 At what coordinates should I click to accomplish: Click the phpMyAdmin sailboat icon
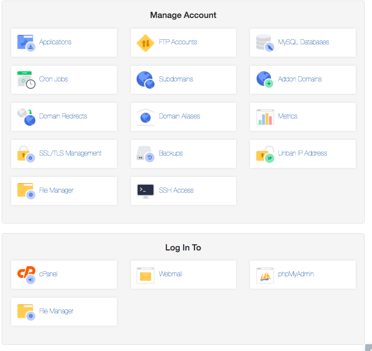tap(265, 275)
